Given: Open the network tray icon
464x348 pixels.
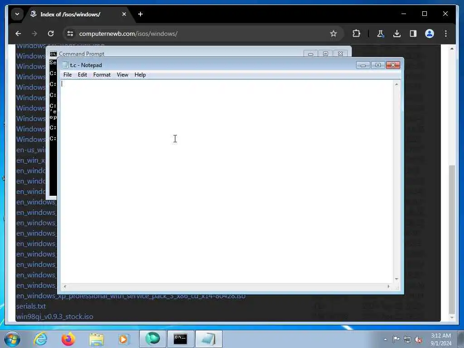Looking at the screenshot, I should point(407,339).
